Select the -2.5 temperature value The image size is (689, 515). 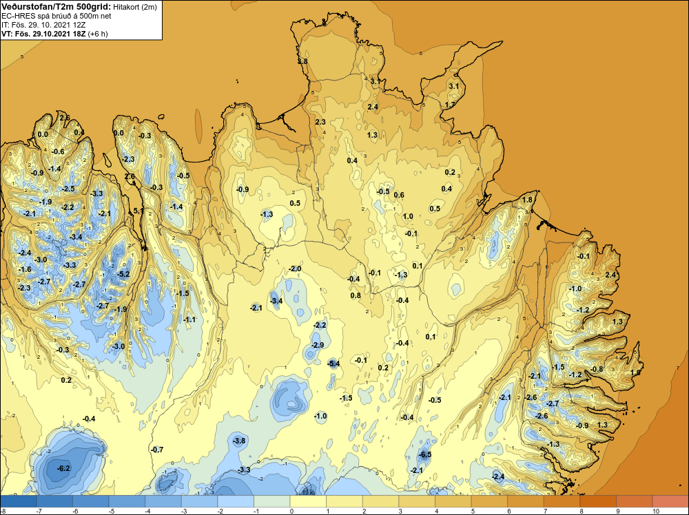(68, 189)
